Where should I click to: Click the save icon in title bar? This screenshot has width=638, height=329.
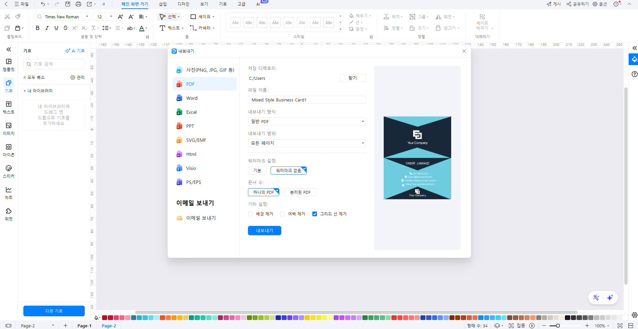point(68,4)
